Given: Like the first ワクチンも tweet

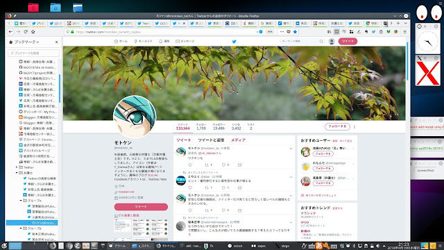Looking at the screenshot, I should click(x=223, y=165).
